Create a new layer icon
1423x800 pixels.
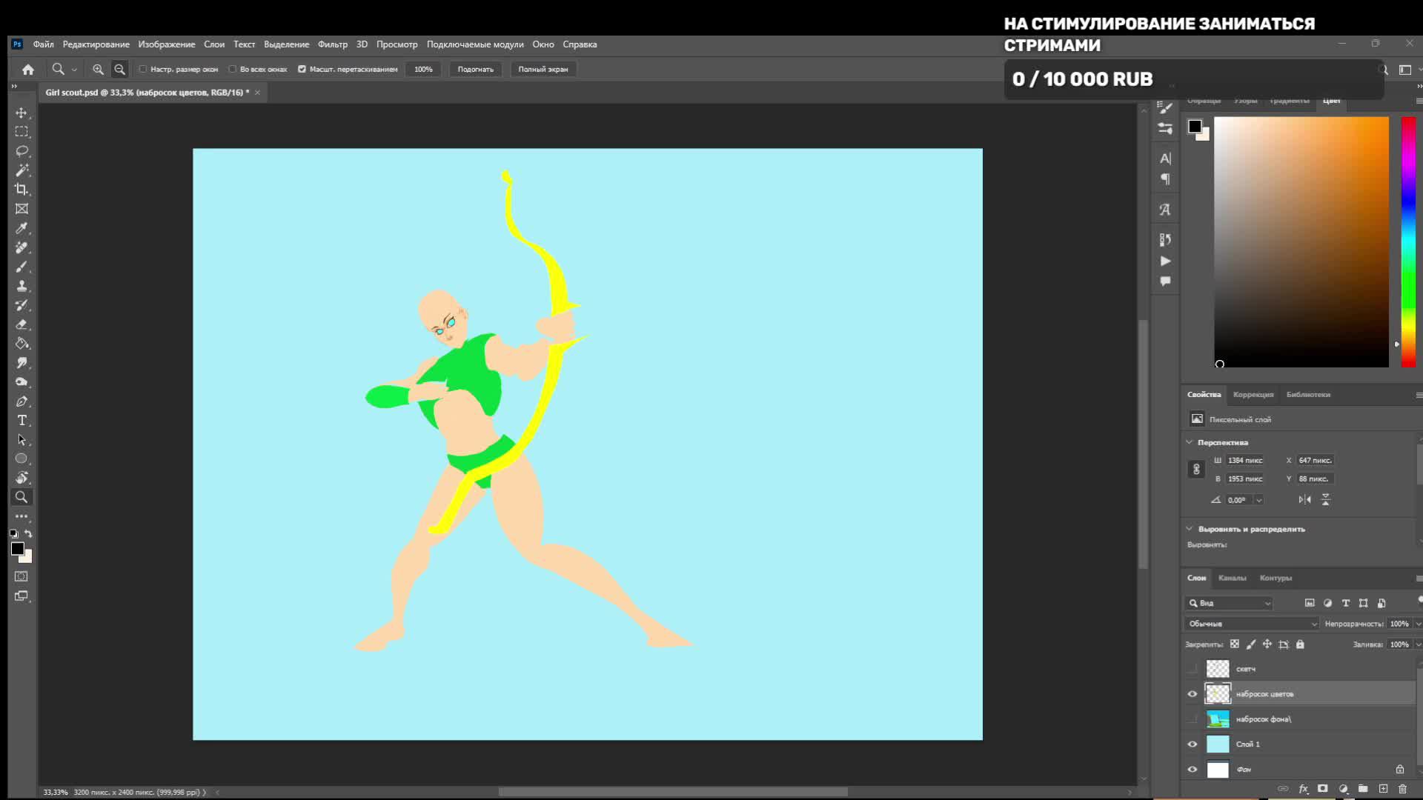pos(1383,789)
